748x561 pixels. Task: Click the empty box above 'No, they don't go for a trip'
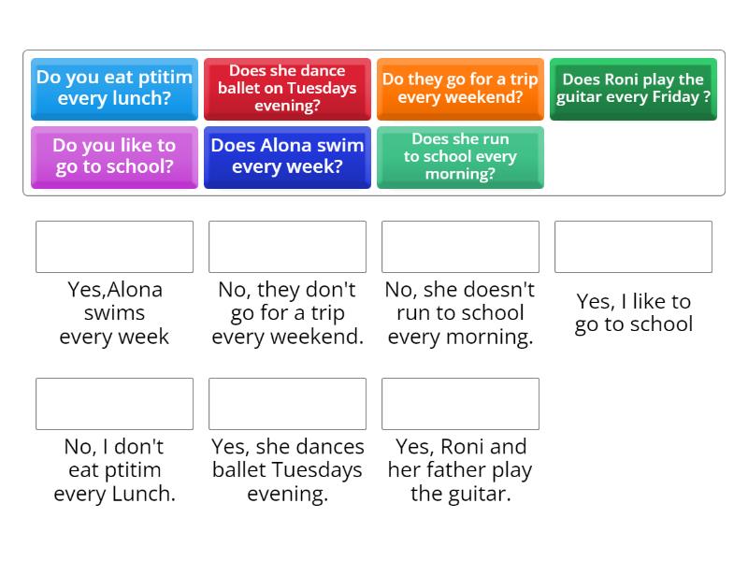287,246
